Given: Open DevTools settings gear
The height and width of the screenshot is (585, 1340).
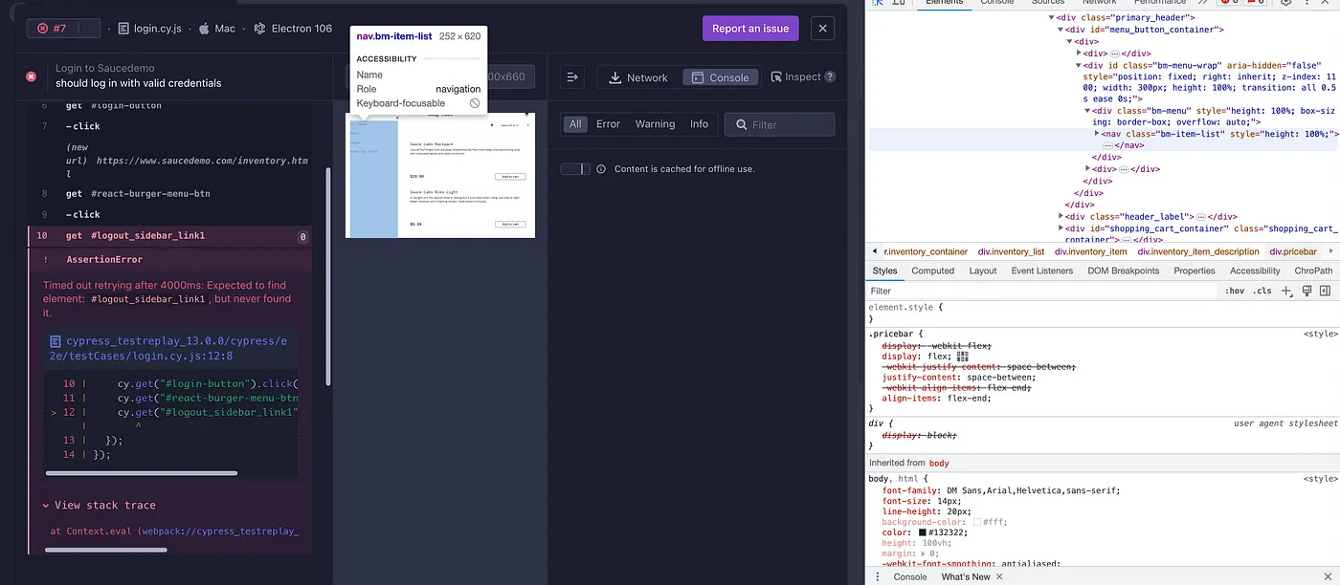Looking at the screenshot, I should [1285, 4].
